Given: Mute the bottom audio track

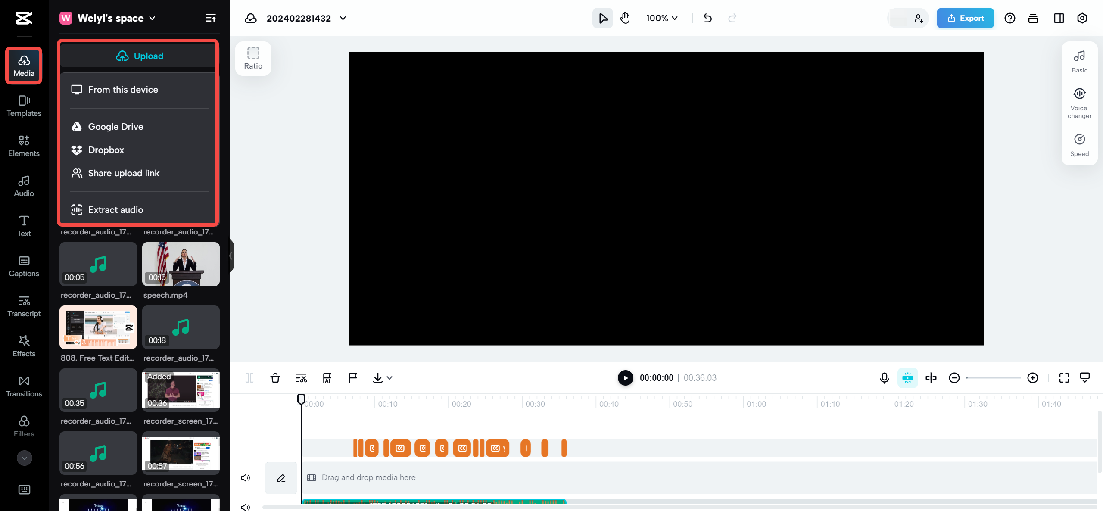Looking at the screenshot, I should (x=246, y=507).
